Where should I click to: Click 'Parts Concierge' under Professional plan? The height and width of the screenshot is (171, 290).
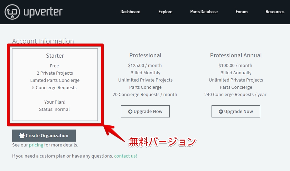tap(146, 87)
